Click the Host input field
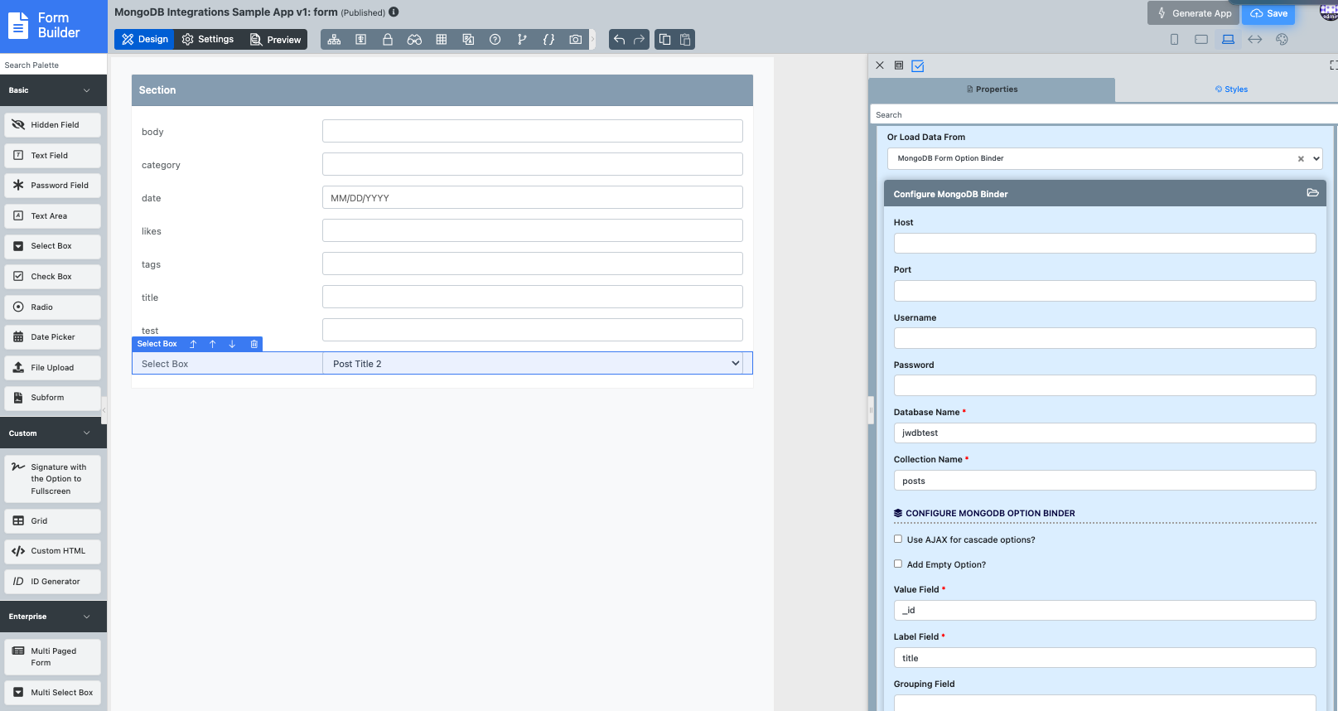The image size is (1338, 711). tap(1104, 244)
